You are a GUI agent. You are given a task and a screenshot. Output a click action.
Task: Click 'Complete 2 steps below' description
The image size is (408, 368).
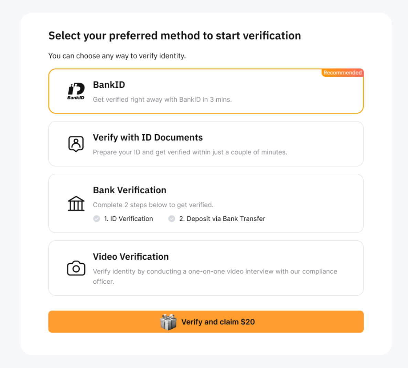[153, 205]
